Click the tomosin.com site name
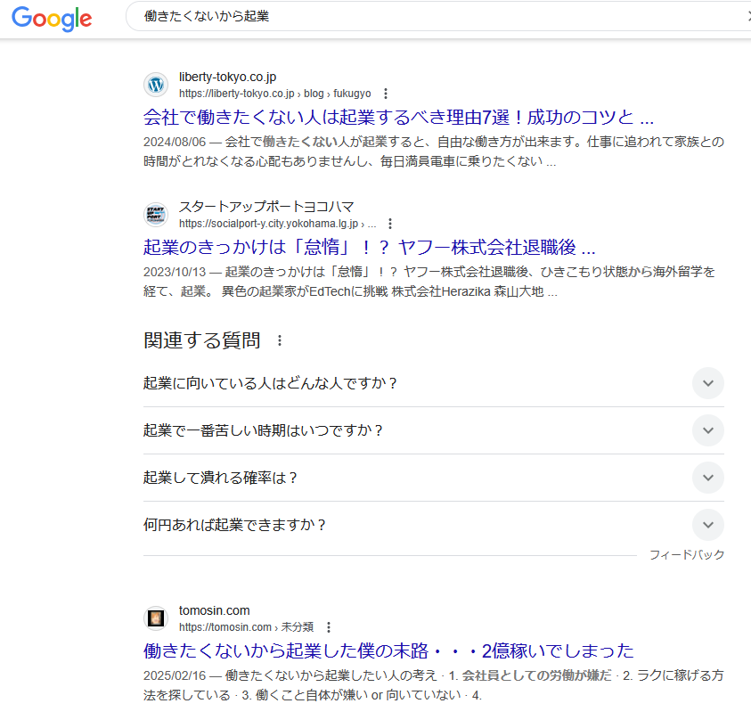Image resolution: width=751 pixels, height=728 pixels. pyautogui.click(x=214, y=610)
